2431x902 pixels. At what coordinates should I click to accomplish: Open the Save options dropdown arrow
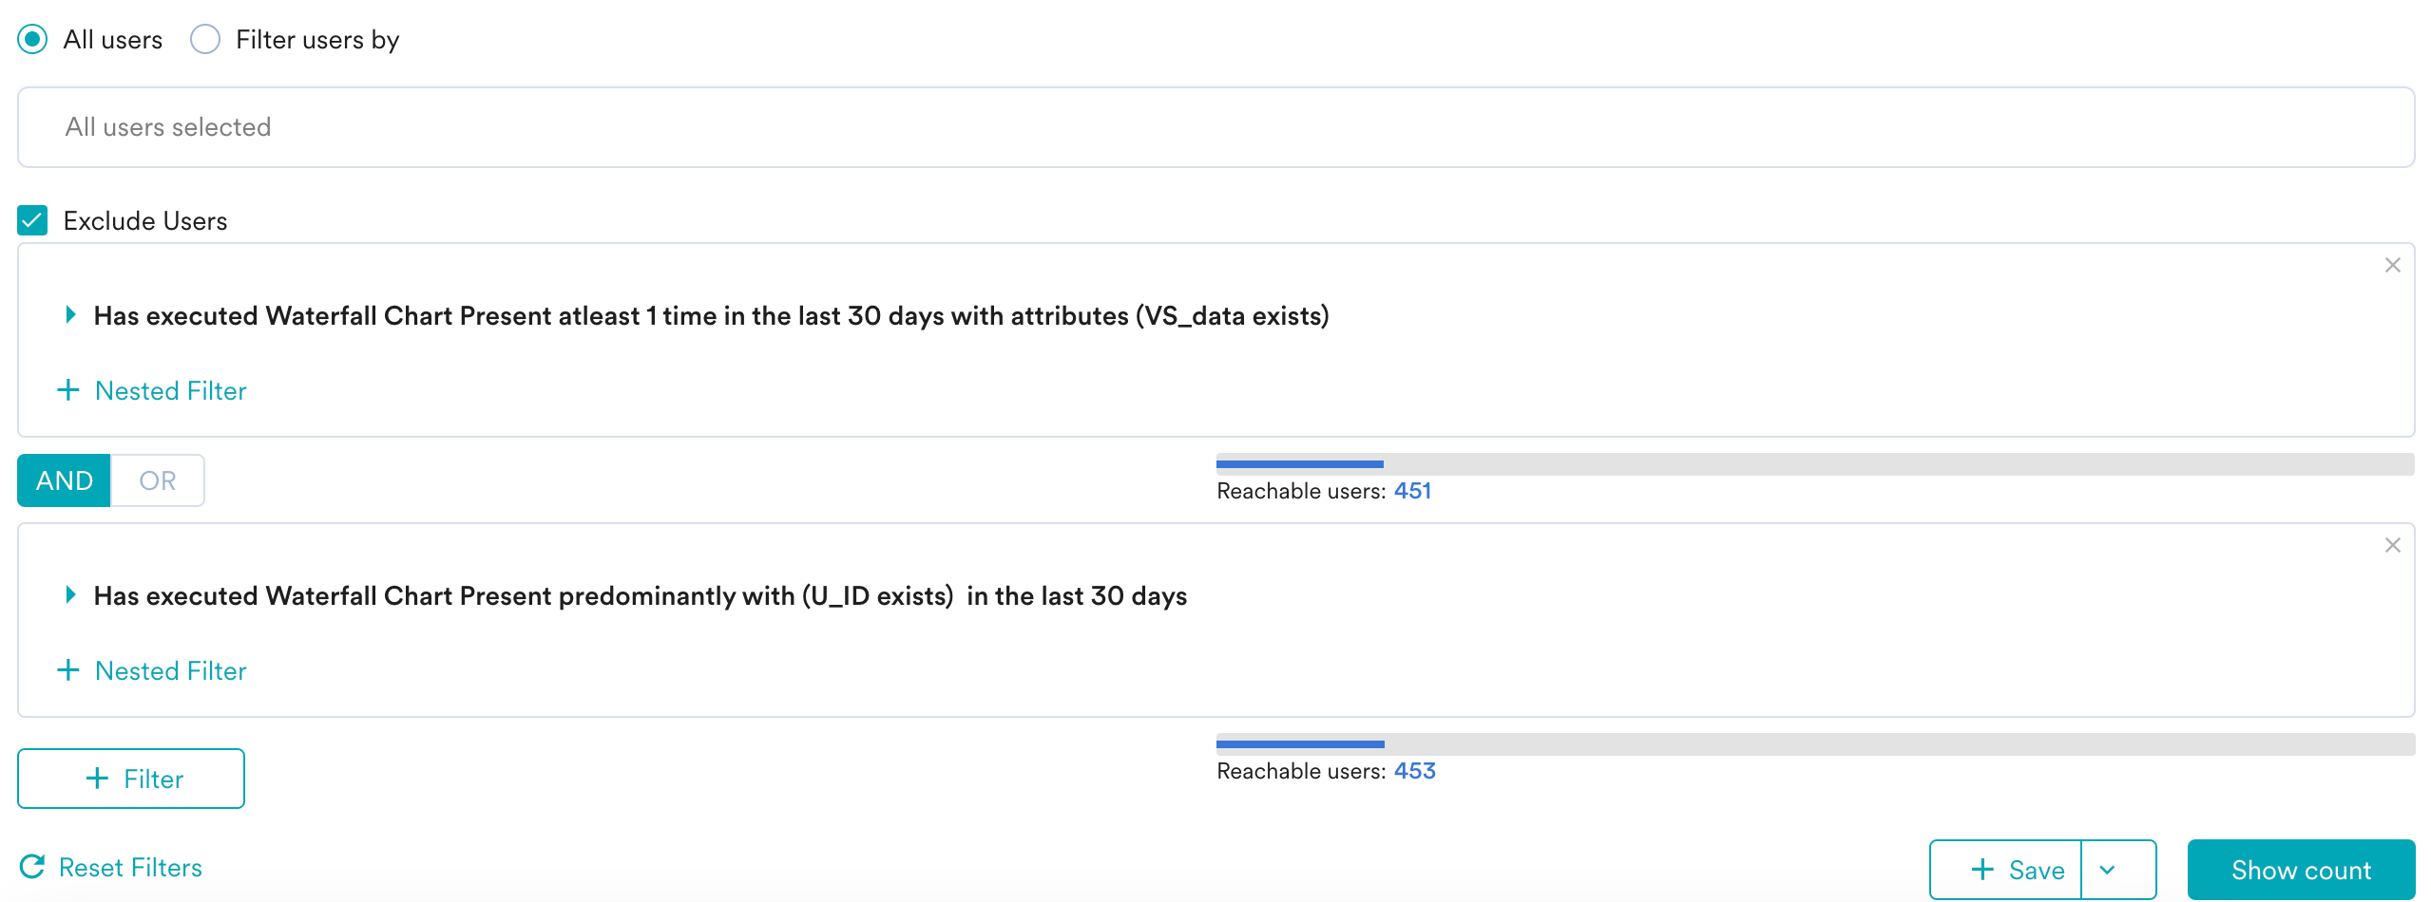[2107, 870]
